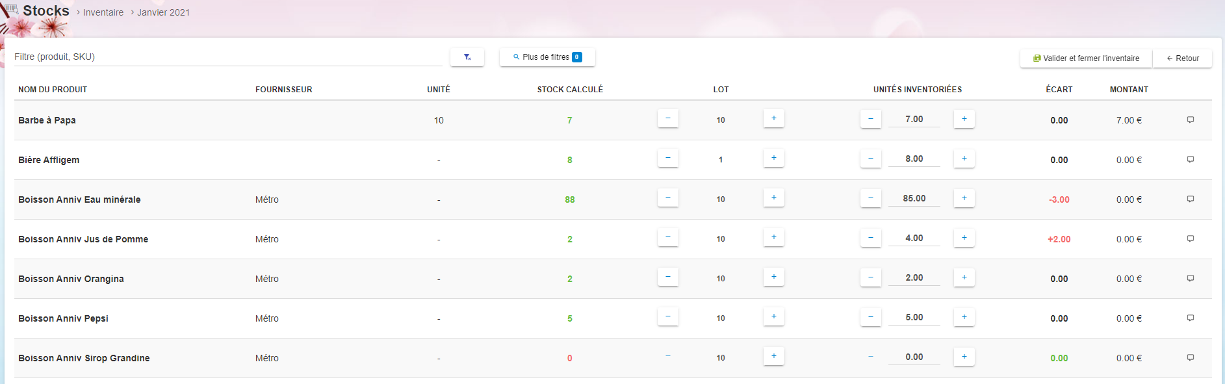Click the product/SKU filter field

tap(227, 57)
